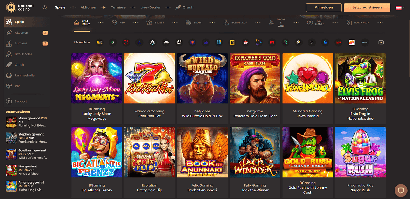
Task: Open the Sugar Rush game thumbnail
Action: click(360, 152)
